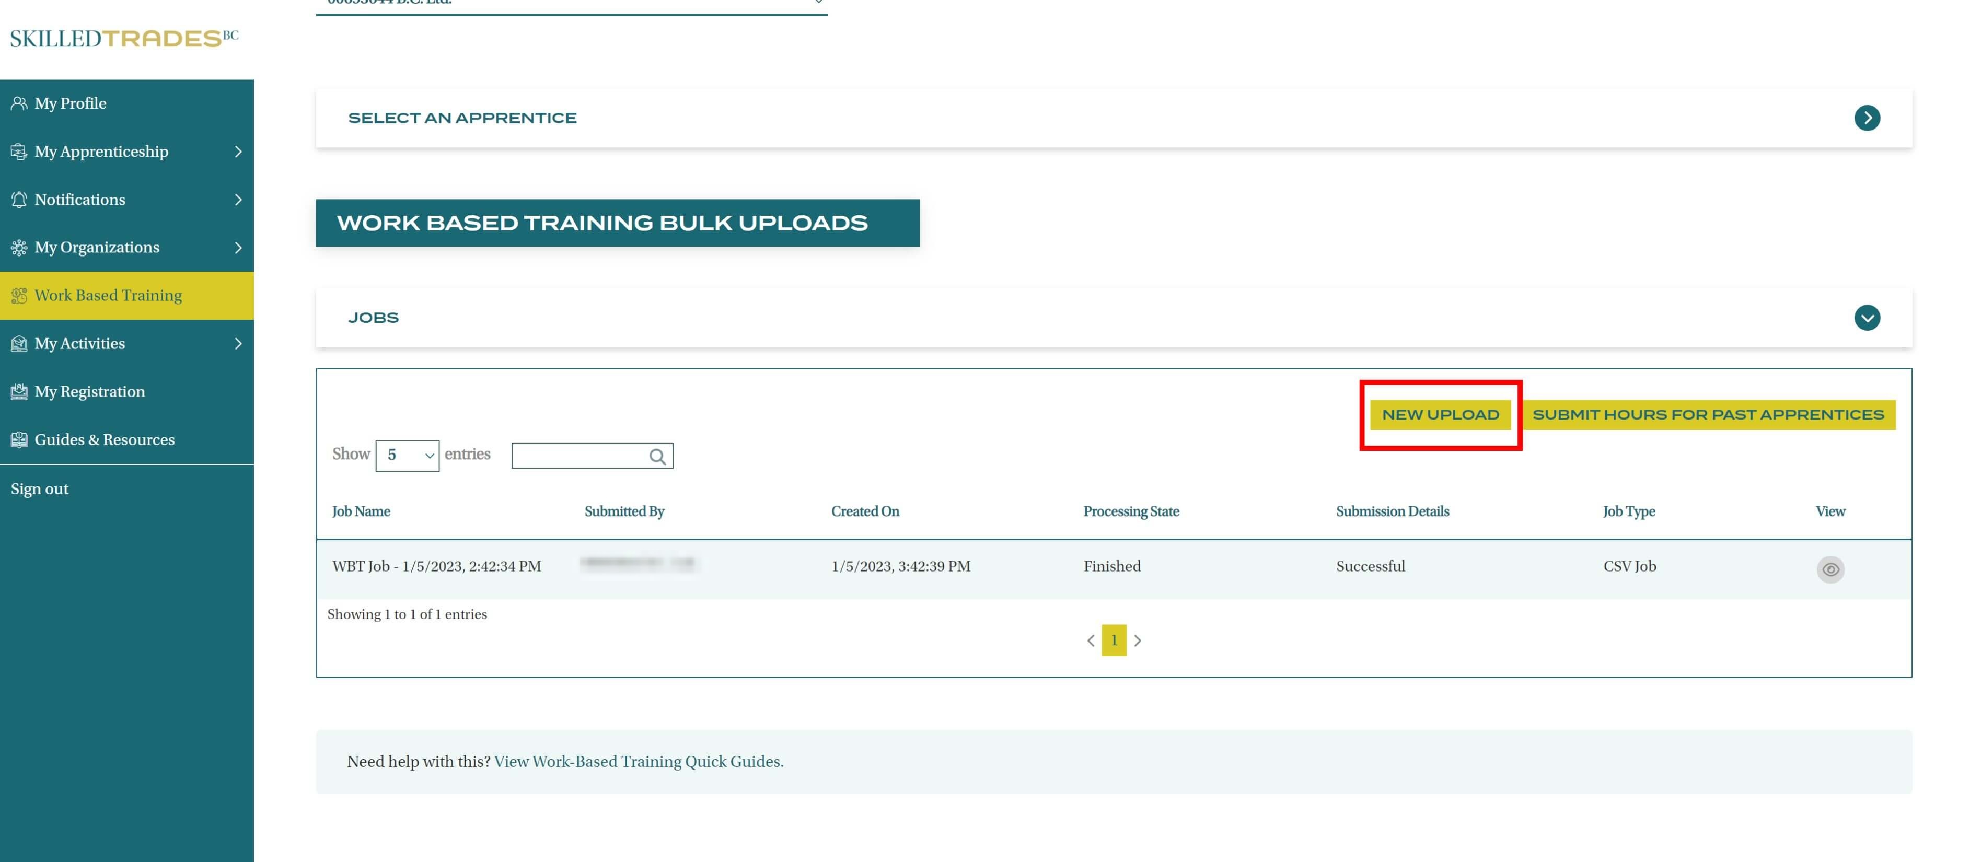The height and width of the screenshot is (862, 1970).
Task: View the WBT Job with eye icon
Action: [1829, 569]
